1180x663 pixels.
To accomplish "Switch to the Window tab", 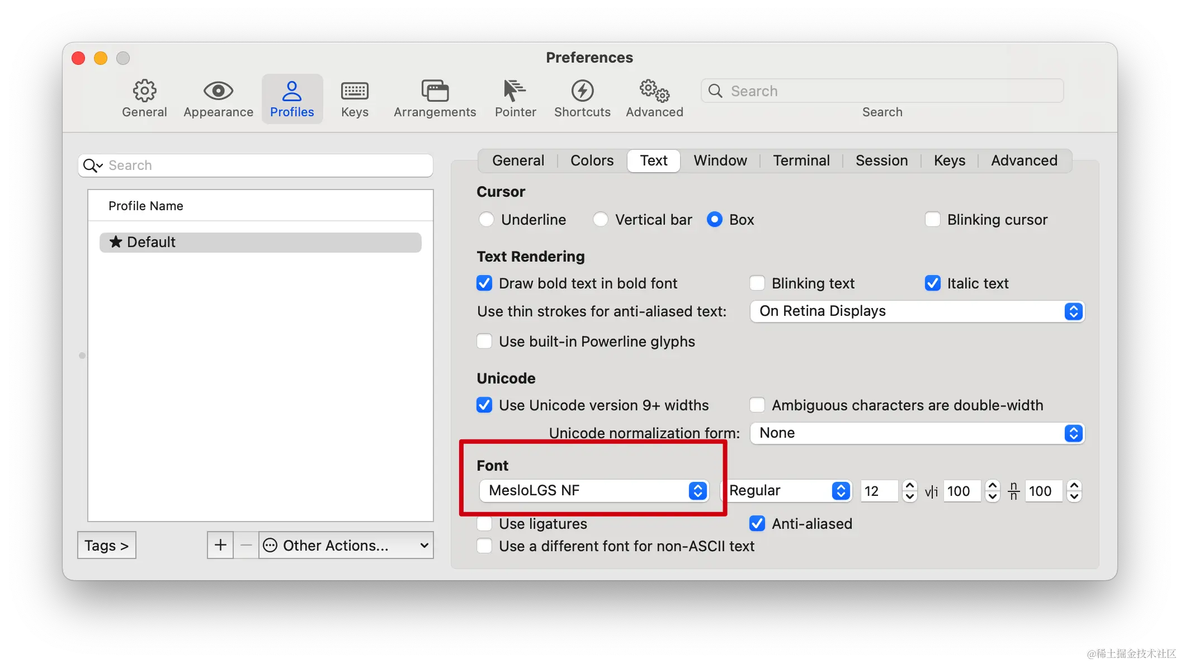I will (x=720, y=161).
